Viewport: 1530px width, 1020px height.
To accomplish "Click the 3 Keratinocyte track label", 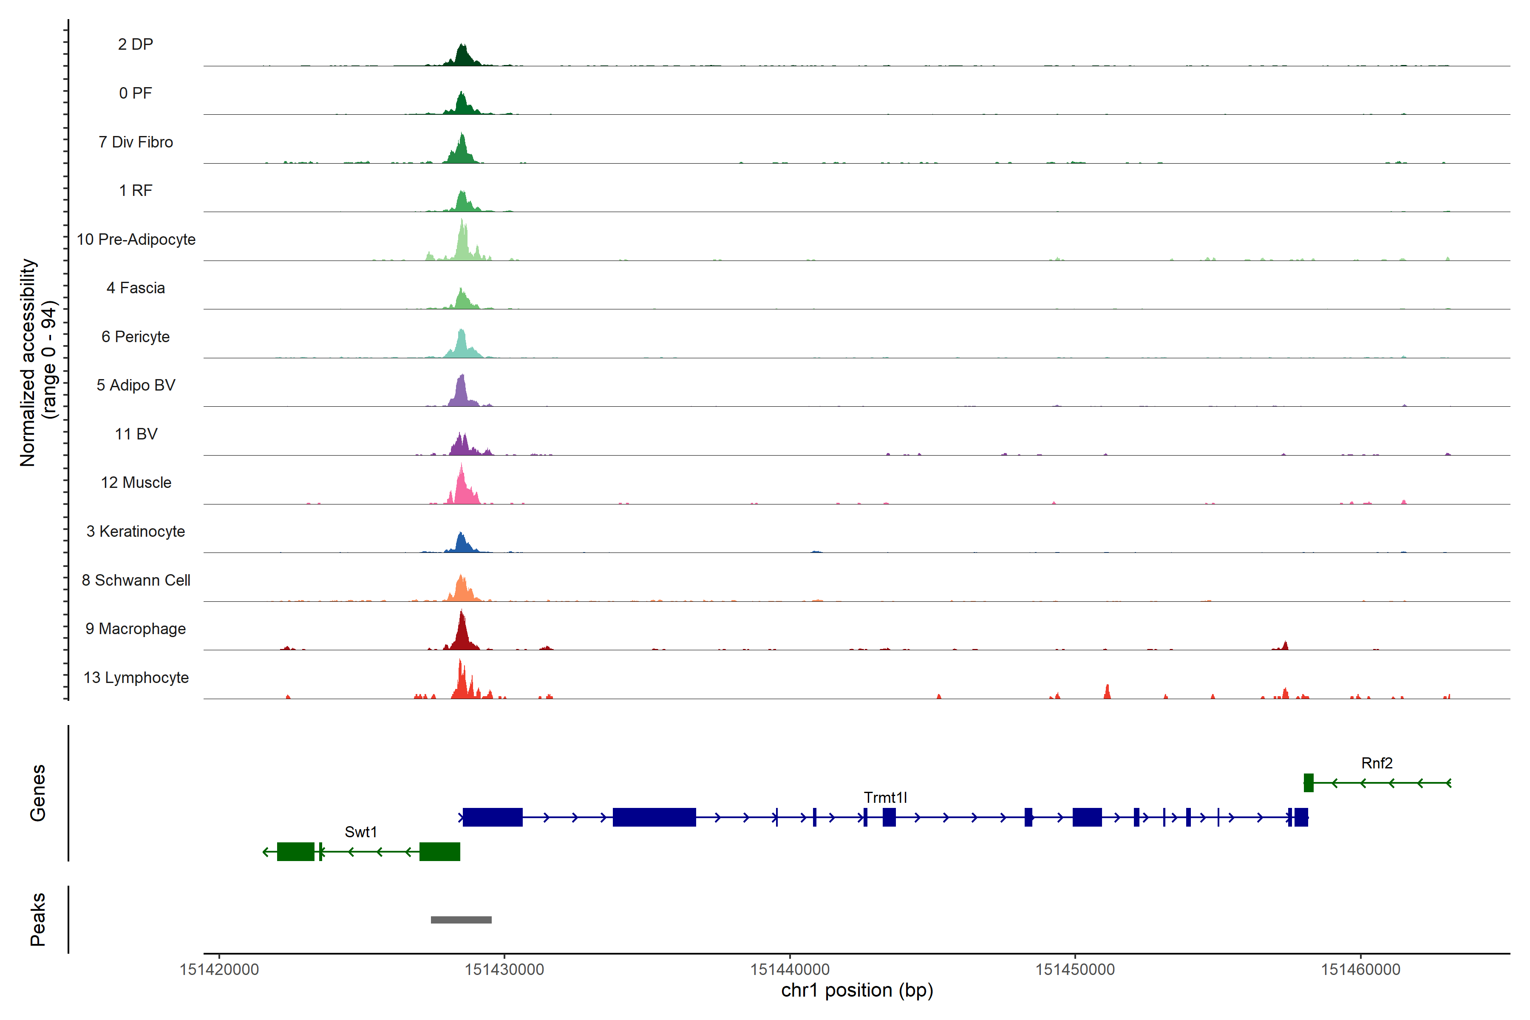I will tap(136, 532).
